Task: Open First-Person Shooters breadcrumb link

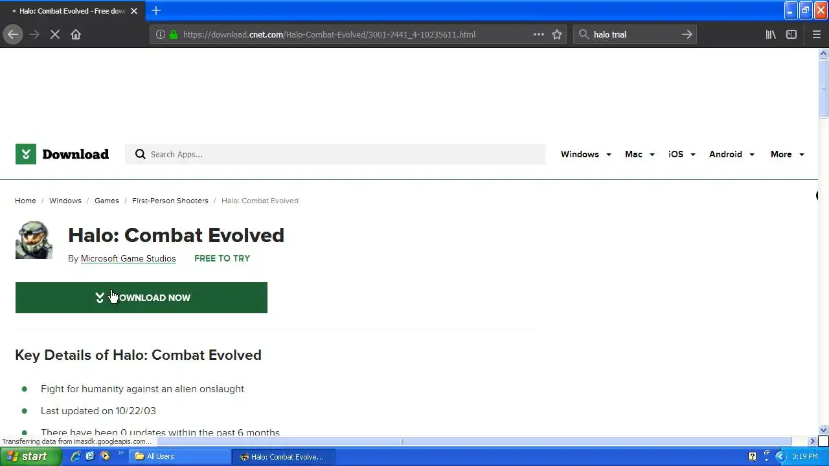Action: click(x=170, y=201)
